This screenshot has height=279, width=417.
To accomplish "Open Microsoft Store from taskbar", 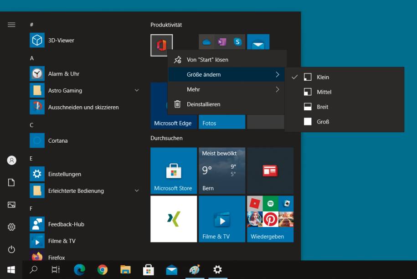I will [149, 270].
